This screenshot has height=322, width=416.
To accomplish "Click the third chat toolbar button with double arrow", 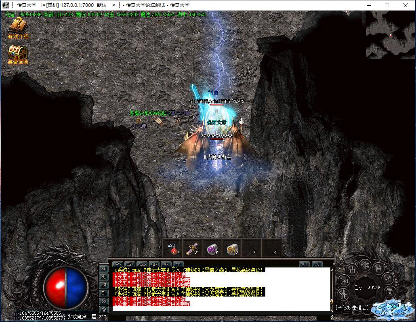I will point(142,264).
